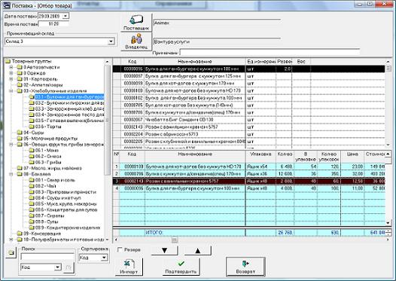Click the Поставщик supplier button
Screen dimensions: 396x281
(136, 23)
